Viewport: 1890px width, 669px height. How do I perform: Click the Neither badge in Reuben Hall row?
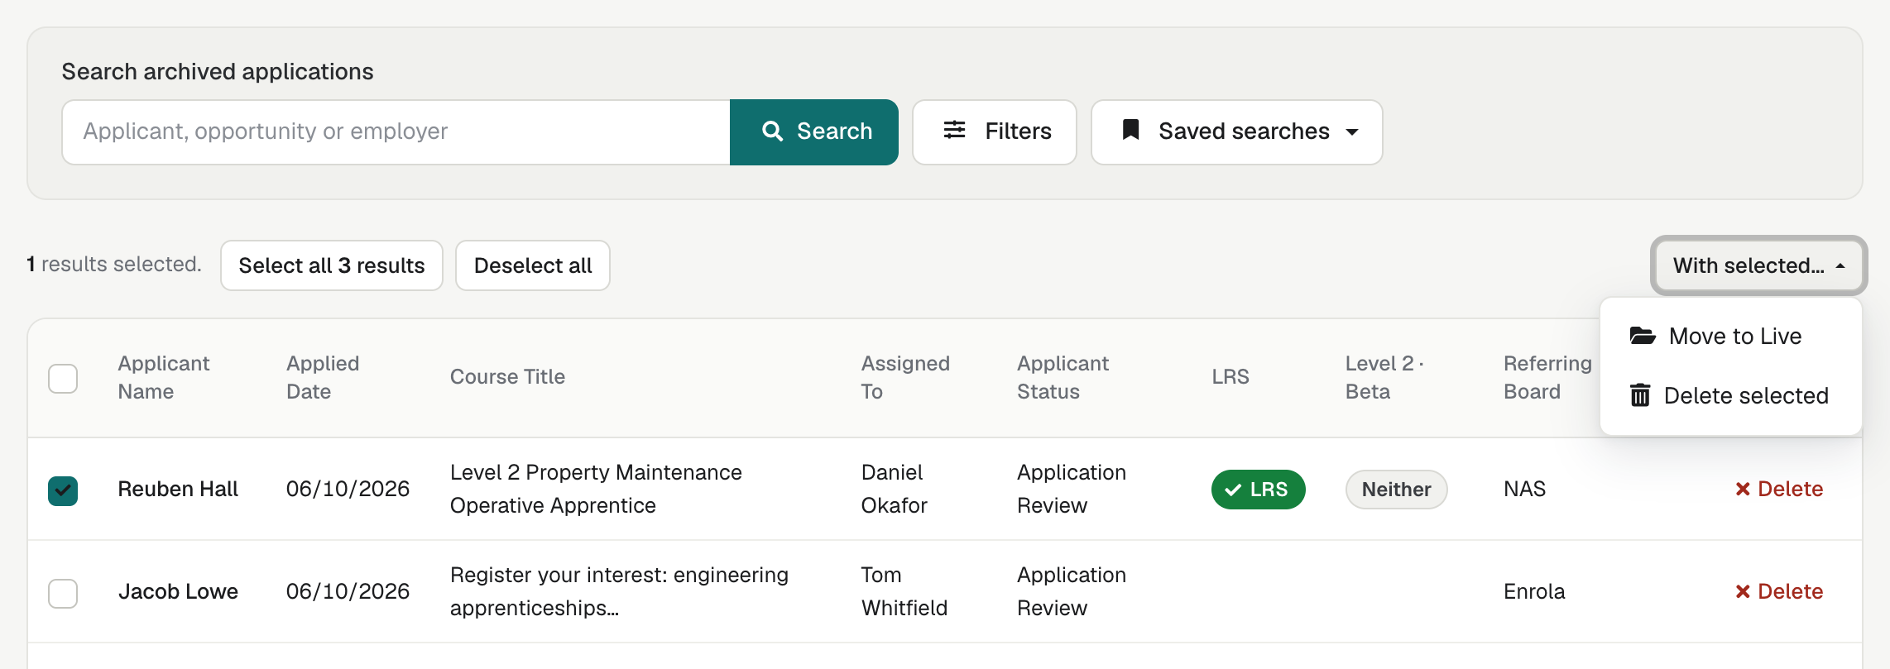tap(1396, 490)
